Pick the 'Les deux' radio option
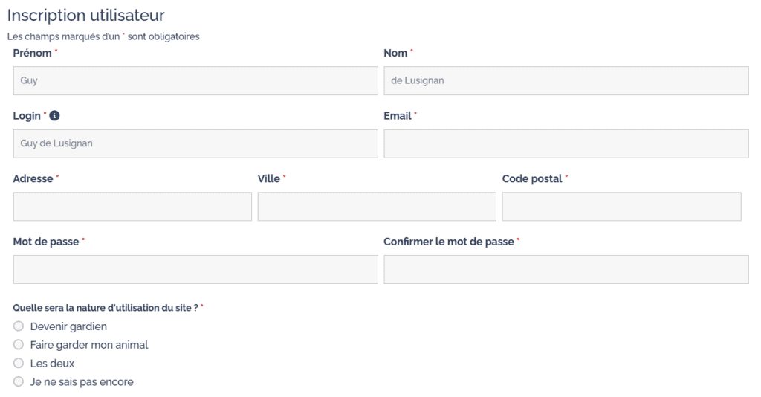The width and height of the screenshot is (761, 397). pyautogui.click(x=19, y=364)
